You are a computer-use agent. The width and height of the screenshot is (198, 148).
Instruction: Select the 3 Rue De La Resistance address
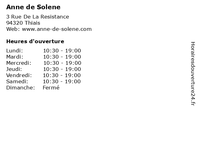pyautogui.click(x=38, y=17)
